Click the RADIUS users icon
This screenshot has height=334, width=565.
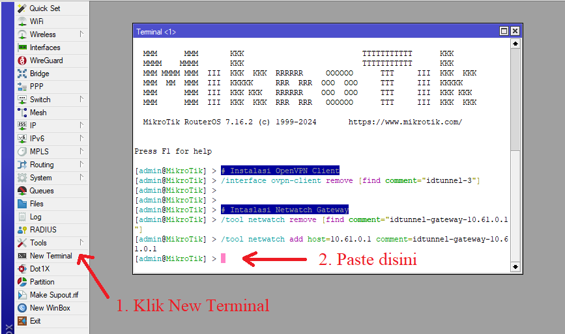22,230
